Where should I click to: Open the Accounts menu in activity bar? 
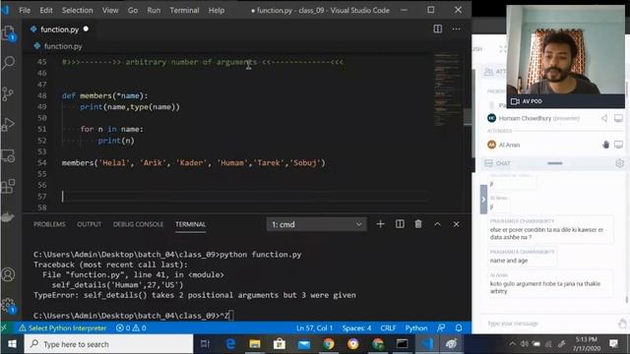[x=8, y=274]
